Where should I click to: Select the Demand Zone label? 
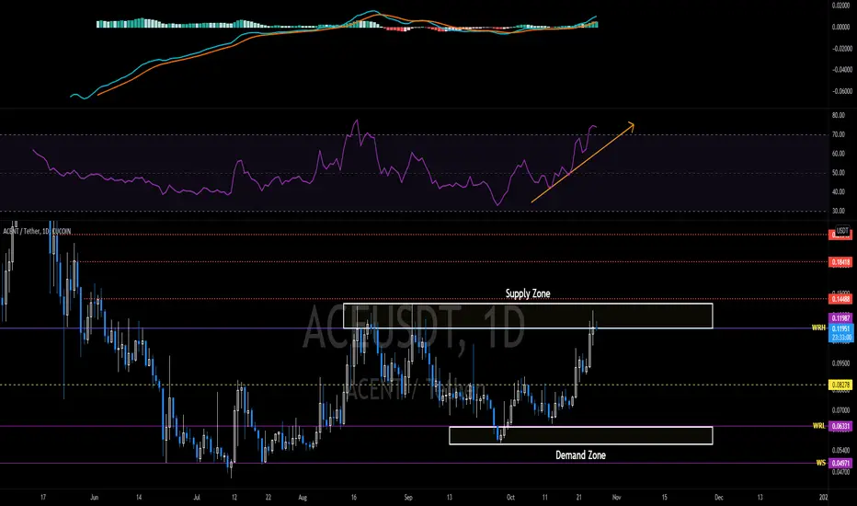tap(580, 455)
